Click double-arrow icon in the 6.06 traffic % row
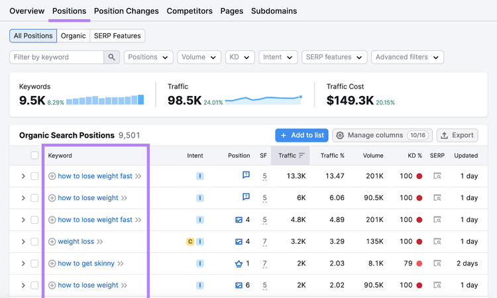497x298 pixels. pyautogui.click(x=124, y=198)
